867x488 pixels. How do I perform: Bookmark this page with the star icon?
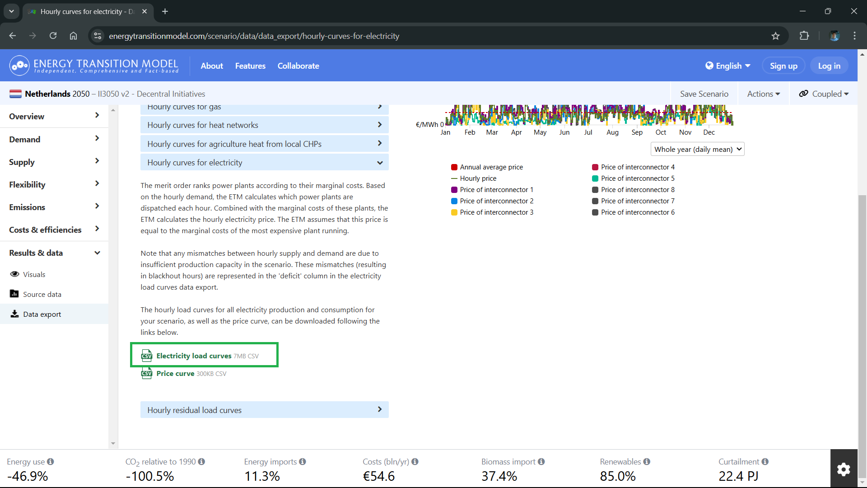(x=775, y=36)
